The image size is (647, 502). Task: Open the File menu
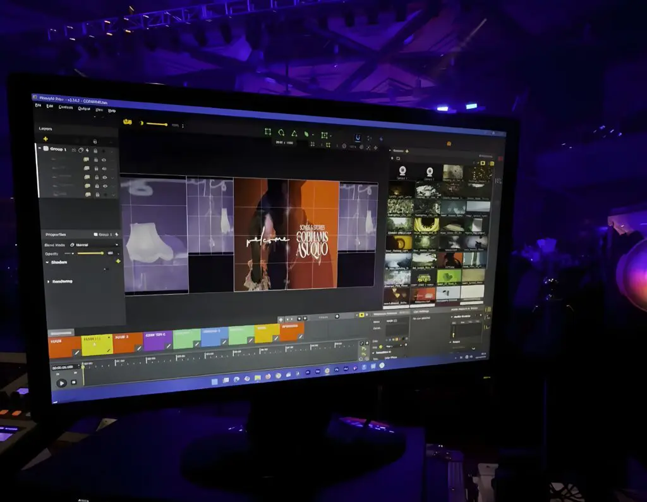tap(38, 106)
